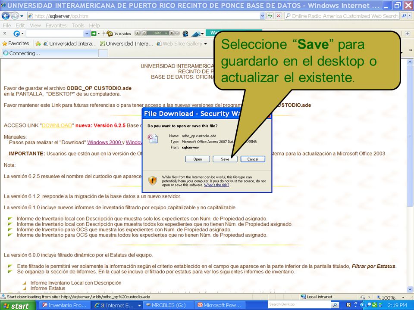Click the toolbar search text field
The width and height of the screenshot is (414, 310).
click(x=55, y=34)
